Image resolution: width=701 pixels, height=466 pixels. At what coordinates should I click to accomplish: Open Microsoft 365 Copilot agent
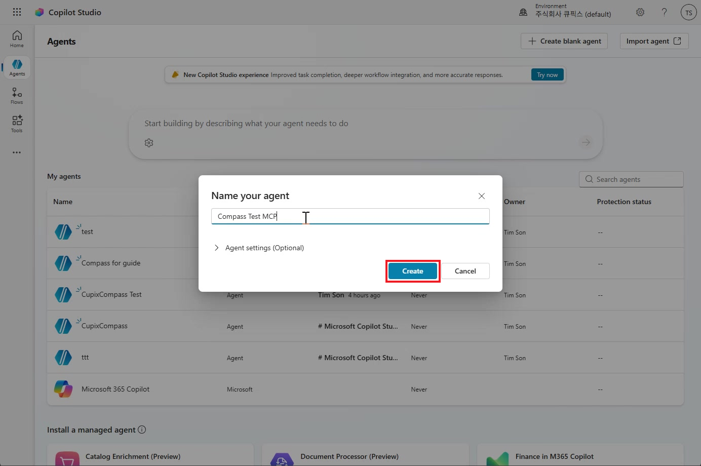point(115,389)
